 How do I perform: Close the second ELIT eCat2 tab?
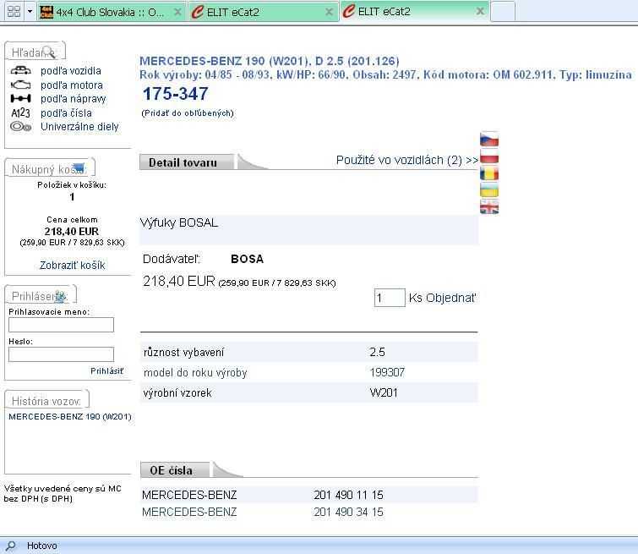480,11
